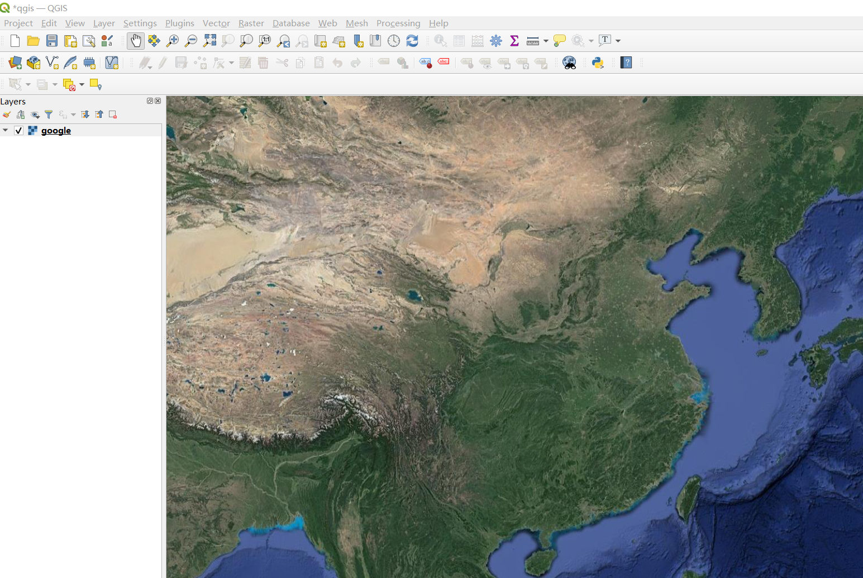Collapse the google layer tree arrow
This screenshot has height=578, width=863.
[6, 130]
